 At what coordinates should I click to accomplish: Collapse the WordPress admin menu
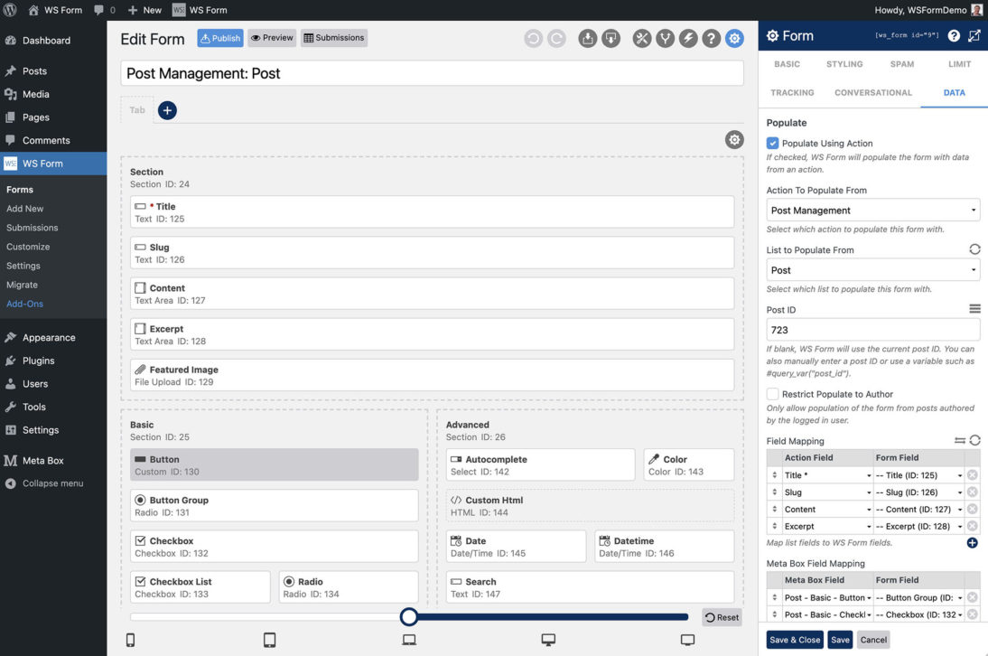53,483
